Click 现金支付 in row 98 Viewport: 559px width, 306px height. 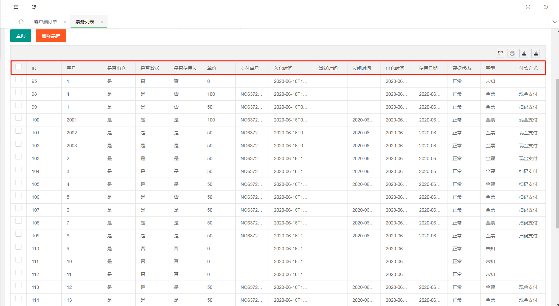pyautogui.click(x=528, y=94)
